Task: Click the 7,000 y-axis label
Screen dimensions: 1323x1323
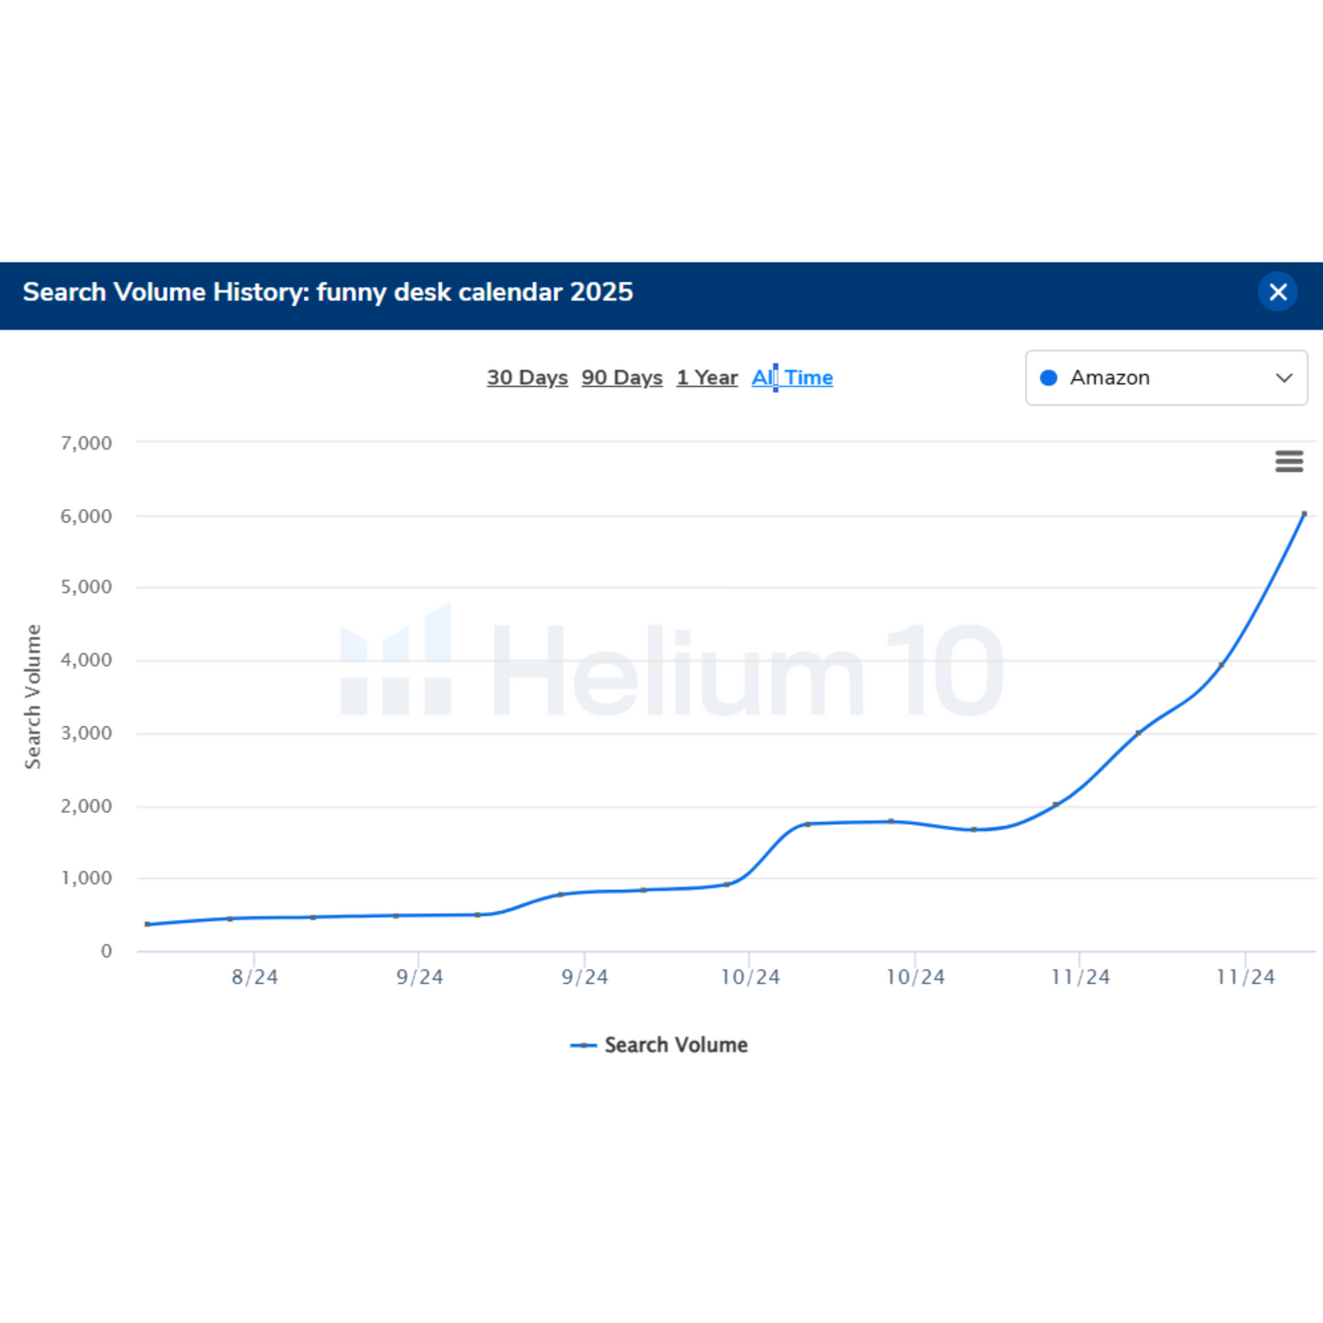Action: (86, 443)
